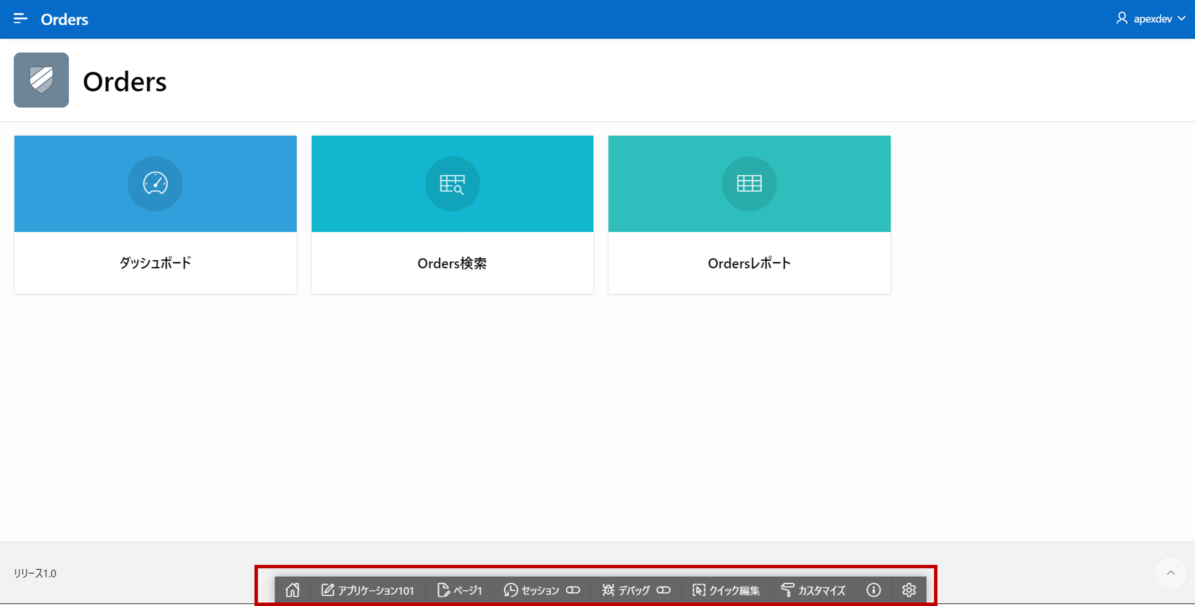Click the Orders title in header bar
1195x606 pixels.
click(64, 20)
